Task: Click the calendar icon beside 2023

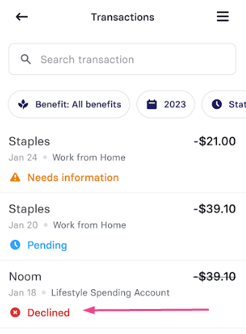Action: click(x=152, y=104)
